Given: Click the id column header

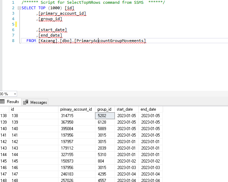Looking at the screenshot, I should pos(13,109).
